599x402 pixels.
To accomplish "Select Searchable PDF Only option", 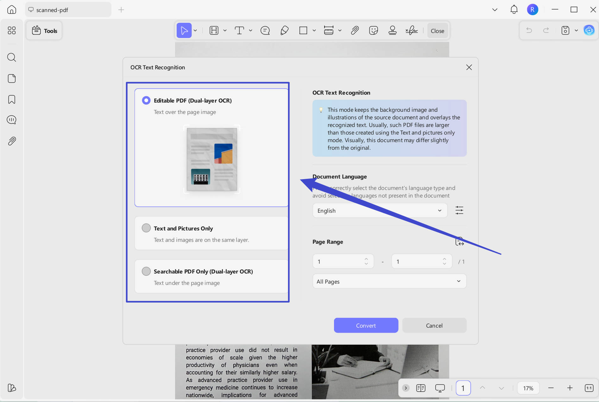I will click(146, 271).
